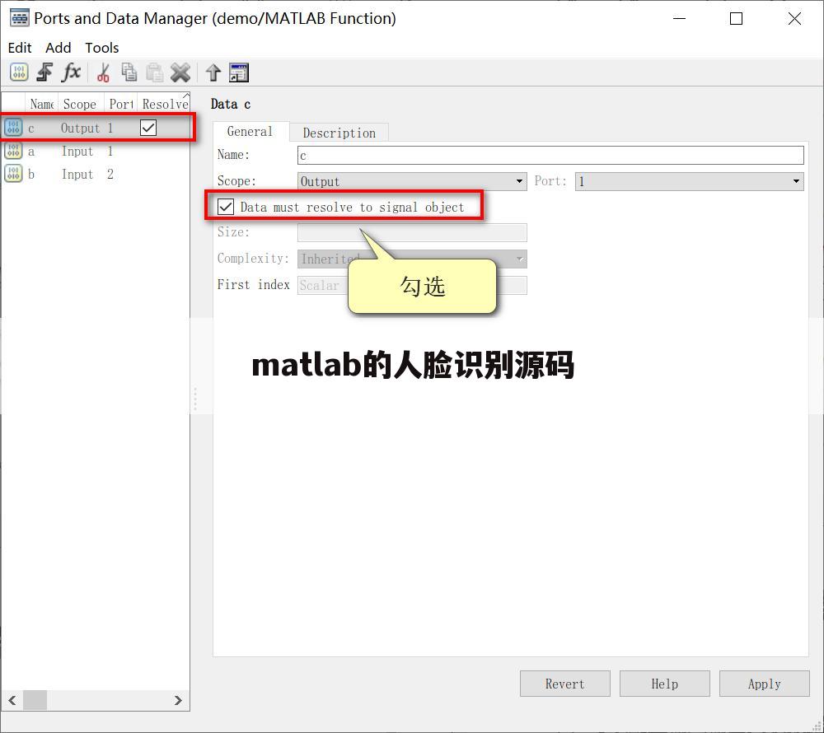Click the First index field showing Scalar
This screenshot has height=733, width=824.
tap(412, 285)
